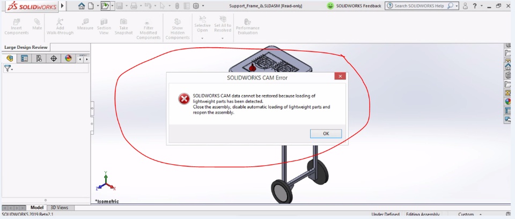Screen dimensions: 515x219
Task: Click the Editing Assembly status text
Action: tap(423, 215)
